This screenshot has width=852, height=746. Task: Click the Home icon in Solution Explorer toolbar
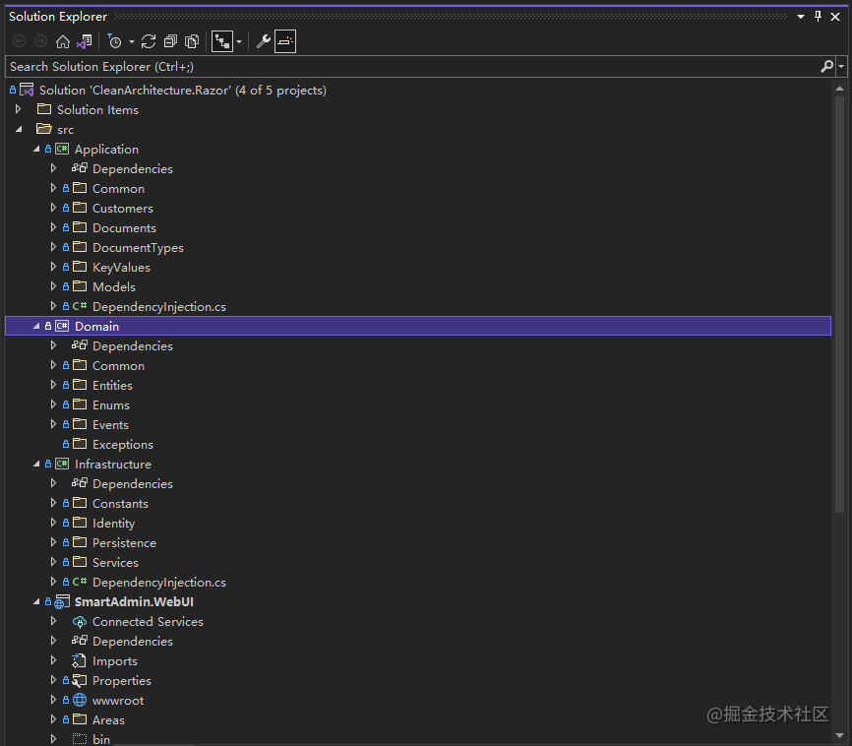(63, 41)
